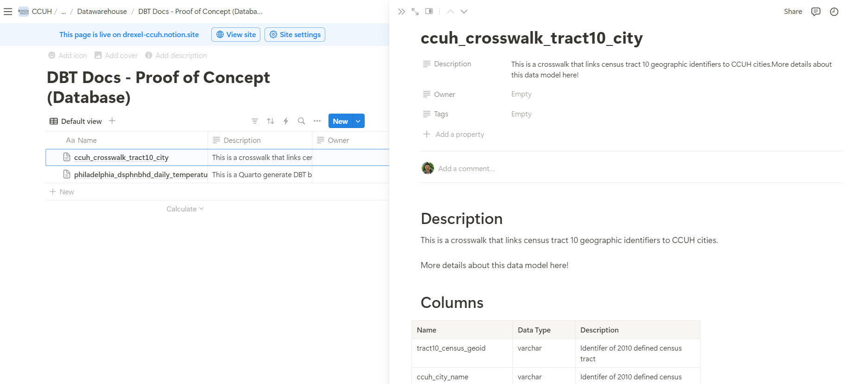The image size is (847, 384).
Task: Open the database filter icon
Action: point(255,121)
